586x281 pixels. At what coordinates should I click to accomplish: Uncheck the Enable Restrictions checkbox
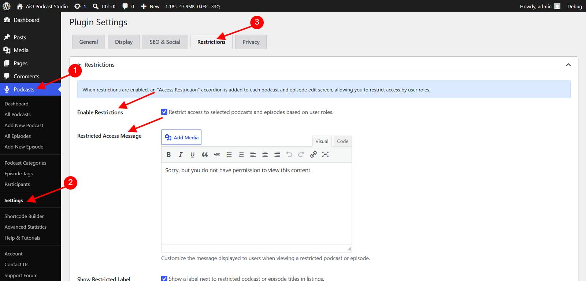164,112
